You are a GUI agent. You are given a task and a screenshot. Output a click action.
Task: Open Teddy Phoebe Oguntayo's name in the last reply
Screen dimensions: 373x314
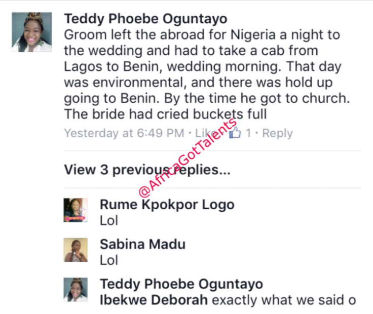[x=181, y=284]
